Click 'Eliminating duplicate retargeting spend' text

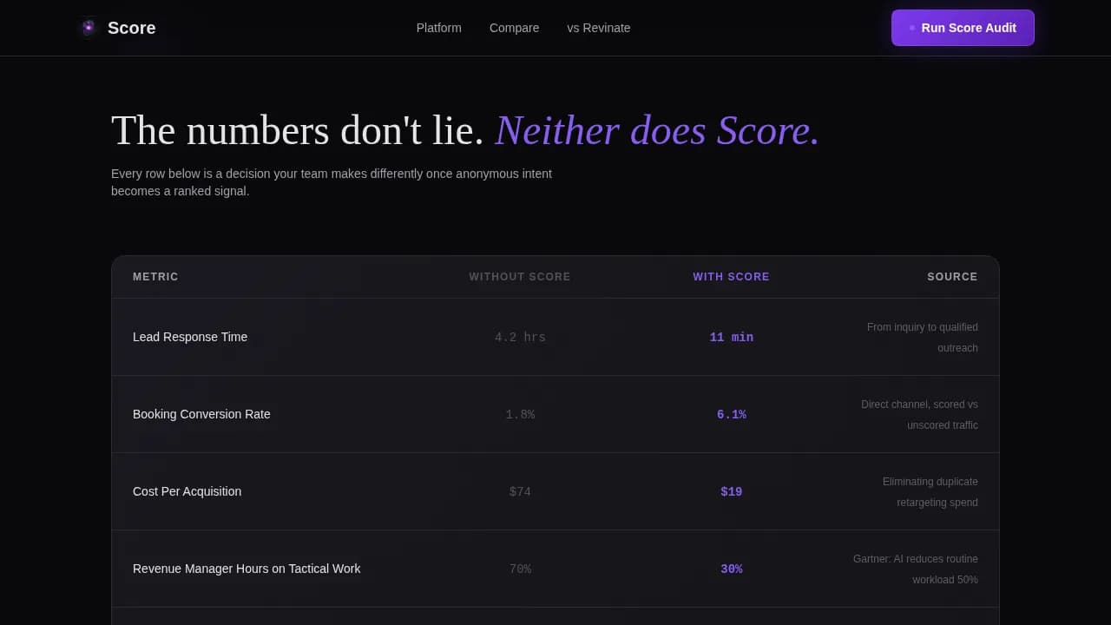[x=930, y=492]
